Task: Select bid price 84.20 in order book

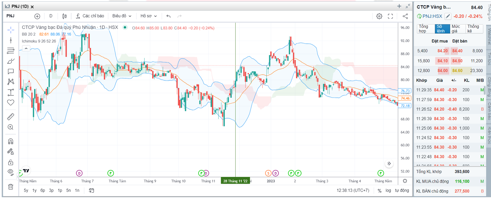Action: [x=442, y=51]
